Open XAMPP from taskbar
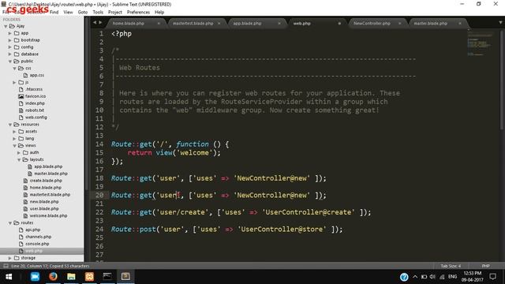This screenshot has width=505, height=284. 89,277
